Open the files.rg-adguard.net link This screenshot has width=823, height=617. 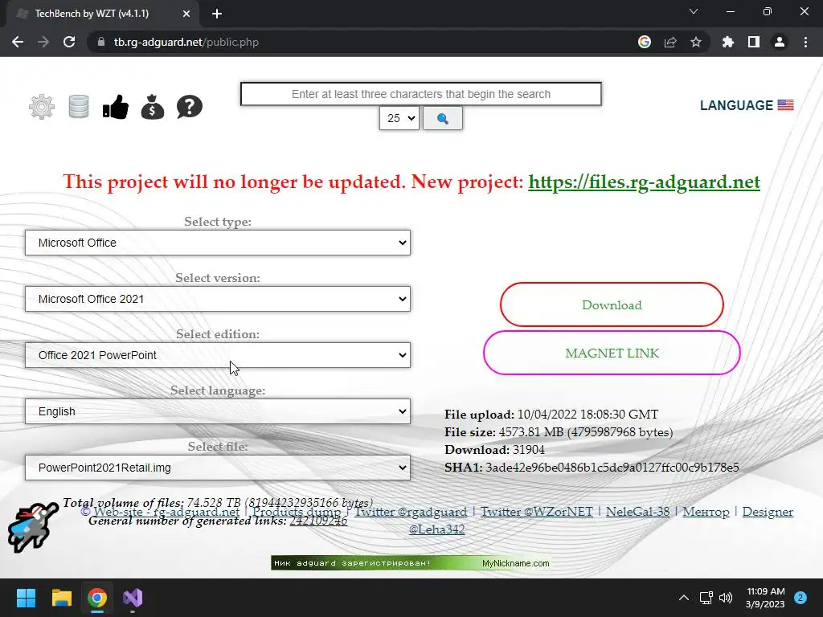pyautogui.click(x=644, y=182)
